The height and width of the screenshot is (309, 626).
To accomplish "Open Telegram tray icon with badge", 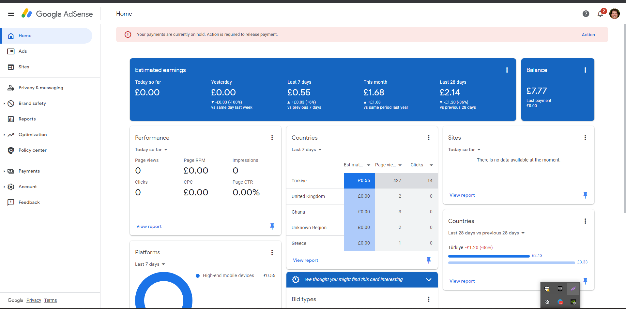I will (560, 302).
